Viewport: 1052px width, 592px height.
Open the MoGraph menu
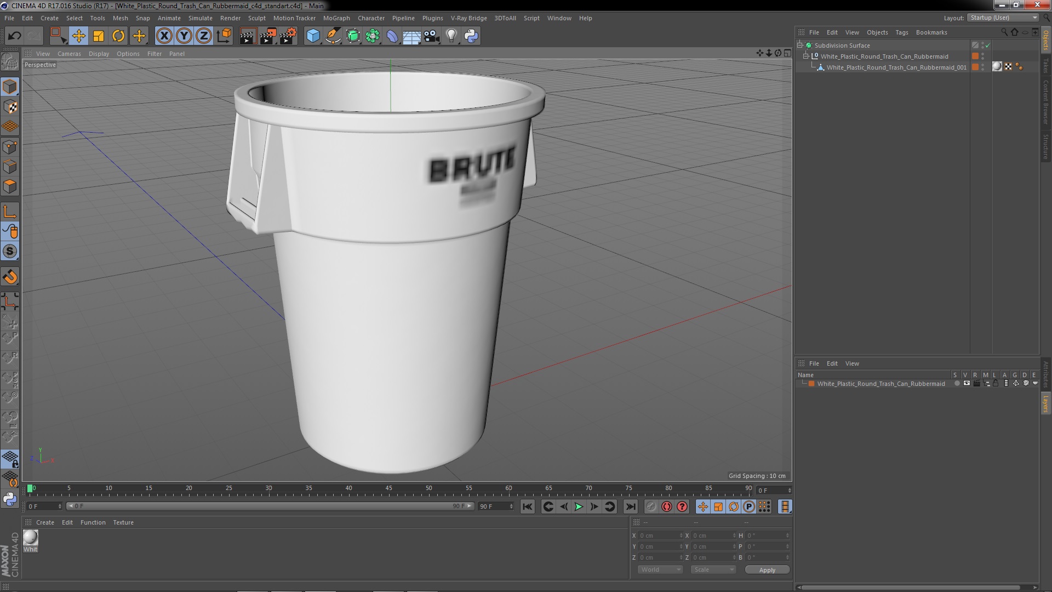pos(336,18)
